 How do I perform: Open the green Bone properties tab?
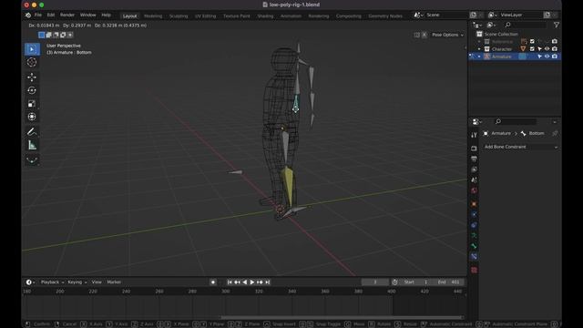[x=474, y=246]
